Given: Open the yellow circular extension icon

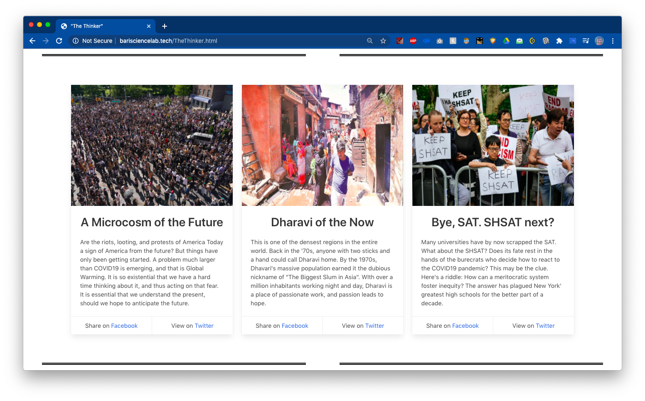Looking at the screenshot, I should click(532, 41).
